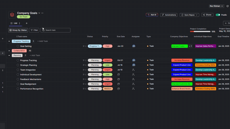Click into the Search task field
Viewport: 230px width, 129px height.
tap(55, 30)
